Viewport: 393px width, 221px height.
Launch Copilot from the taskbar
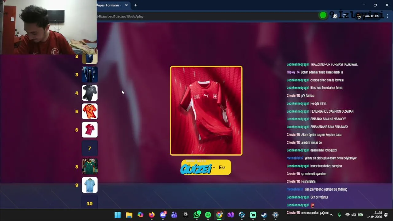point(140,215)
